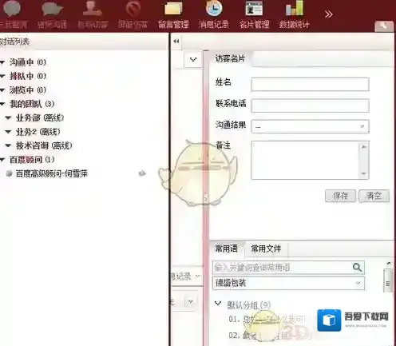Click the double speech bubble toolbar icon
Image resolution: width=396 pixels, height=346 pixels.
tap(52, 8)
